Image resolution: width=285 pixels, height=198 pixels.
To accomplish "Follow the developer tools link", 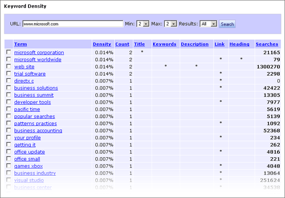I will point(32,102).
